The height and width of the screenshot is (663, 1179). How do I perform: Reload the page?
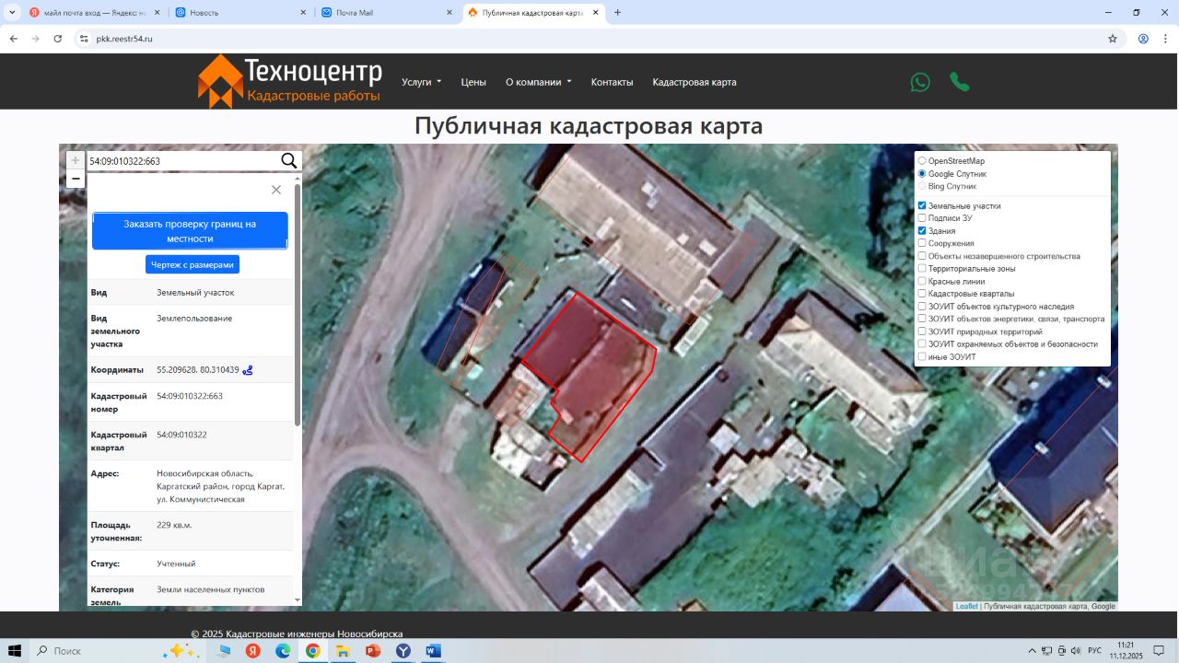click(58, 39)
